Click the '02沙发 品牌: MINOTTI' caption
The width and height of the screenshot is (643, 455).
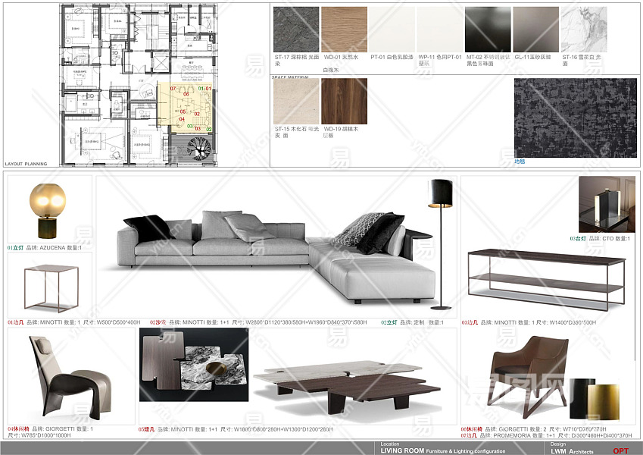258,322
